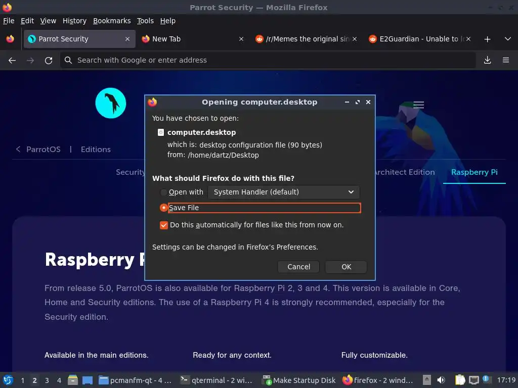Click the Firefox View icon left of tabs

click(10, 39)
